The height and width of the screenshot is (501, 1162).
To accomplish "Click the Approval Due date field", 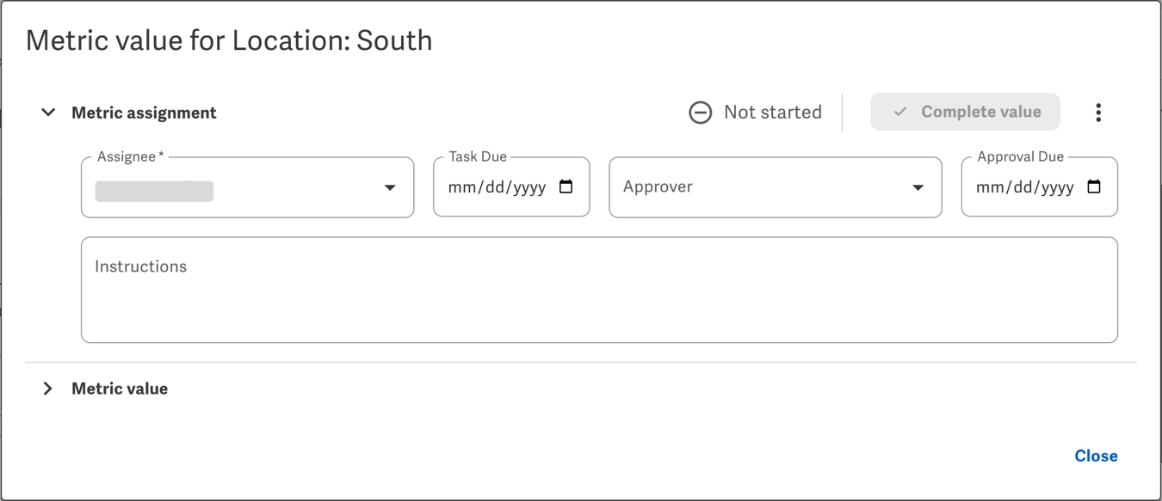I will (x=1039, y=186).
